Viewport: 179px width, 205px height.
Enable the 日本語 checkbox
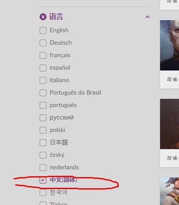pyautogui.click(x=43, y=143)
